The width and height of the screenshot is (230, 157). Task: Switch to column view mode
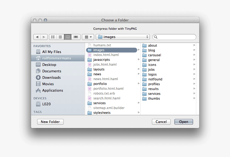68,37
